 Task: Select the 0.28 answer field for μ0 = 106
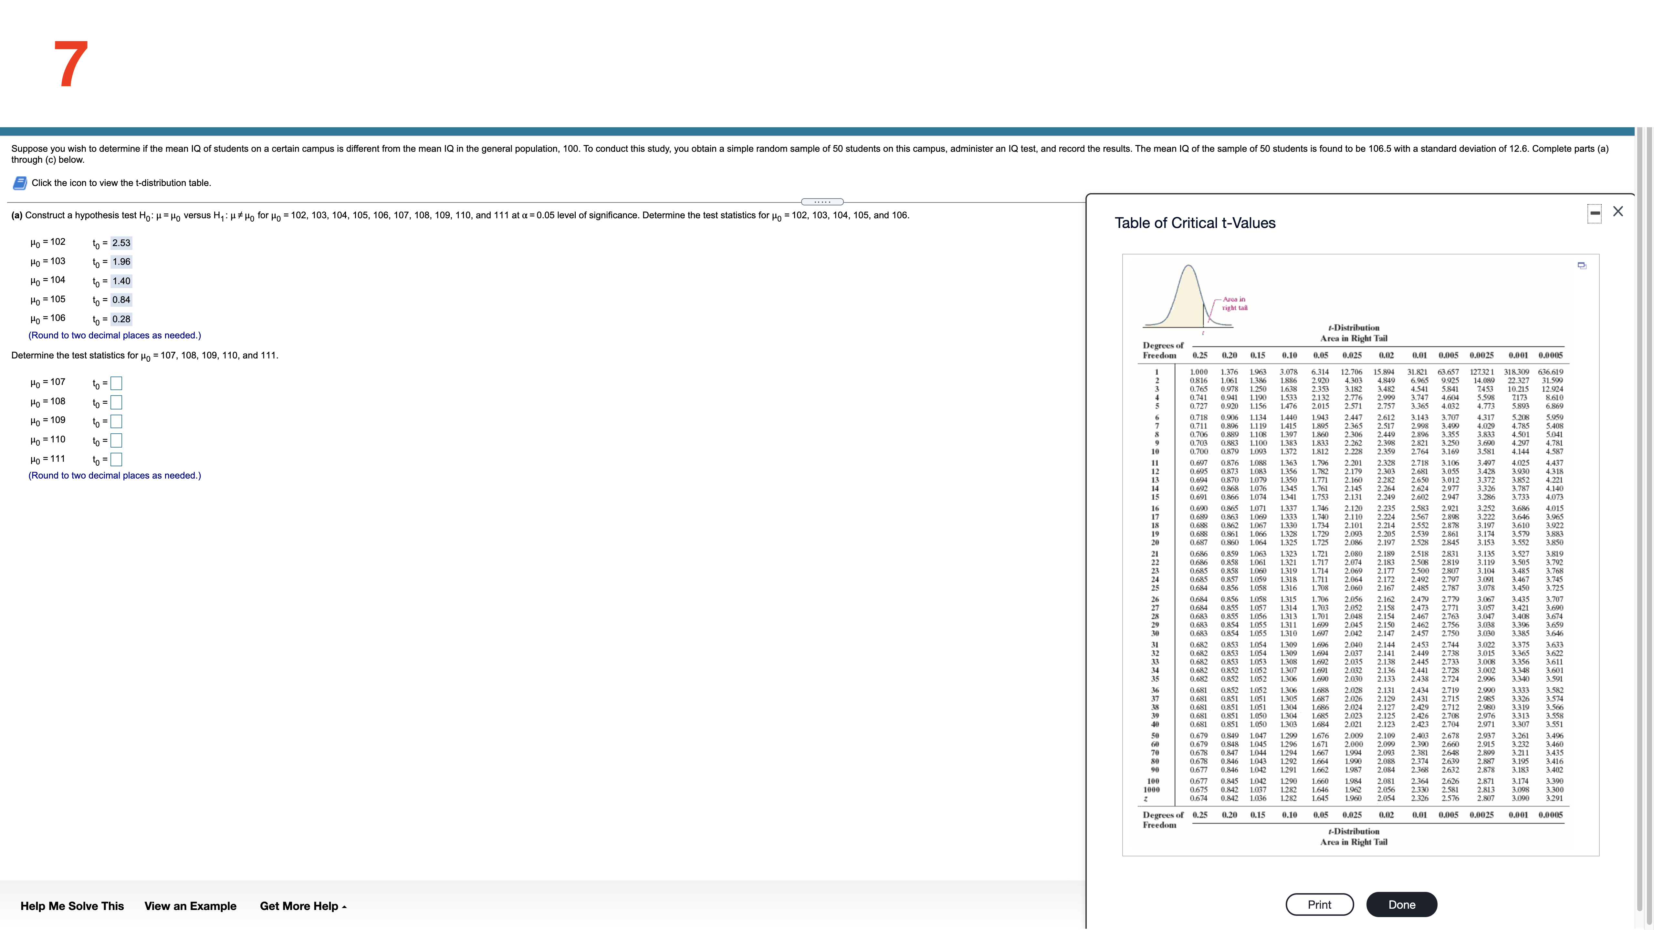[121, 319]
